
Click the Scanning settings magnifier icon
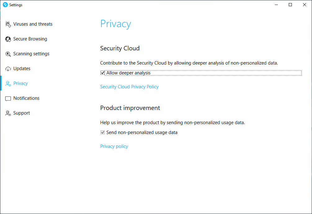click(x=8, y=54)
